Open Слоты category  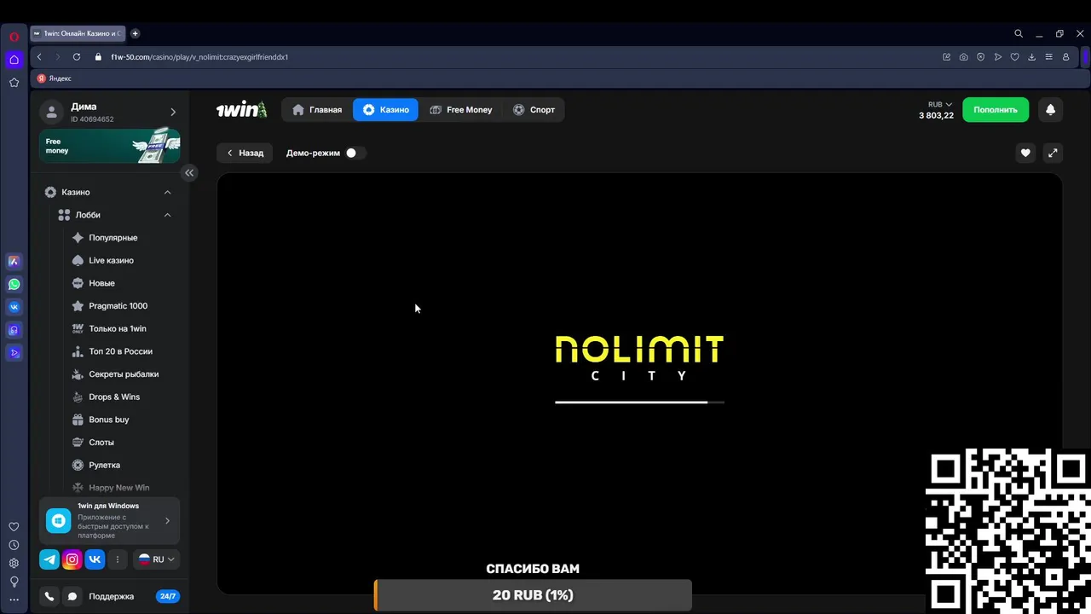[x=101, y=442]
